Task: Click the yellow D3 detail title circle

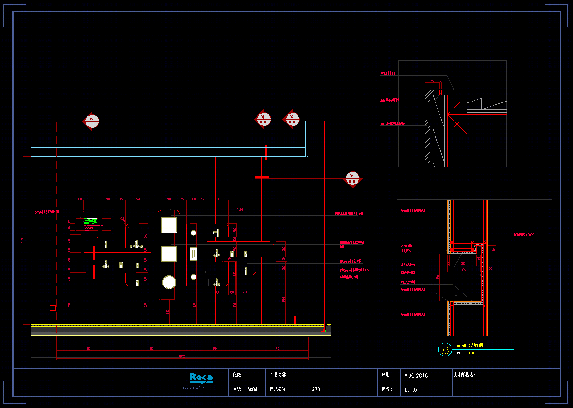Action: tap(445, 350)
